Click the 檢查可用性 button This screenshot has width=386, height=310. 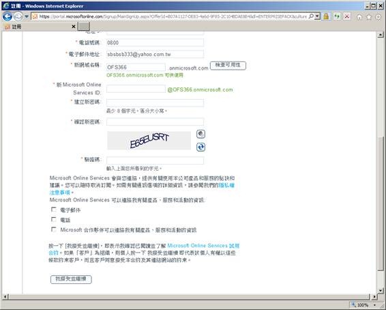228,66
